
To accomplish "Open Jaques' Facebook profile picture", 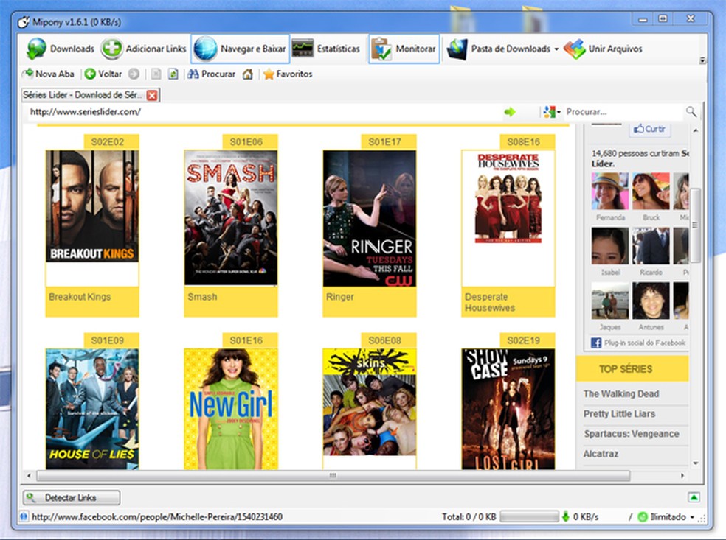I will click(x=609, y=301).
